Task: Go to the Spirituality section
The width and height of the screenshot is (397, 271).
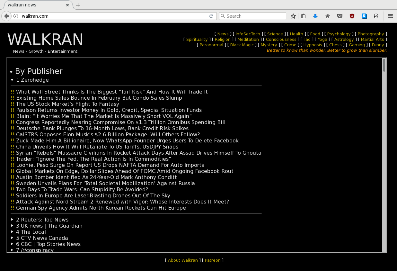Action: (197, 39)
